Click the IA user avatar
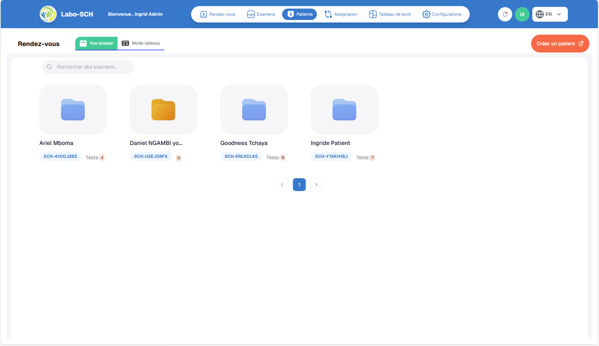The image size is (599, 346). [522, 14]
